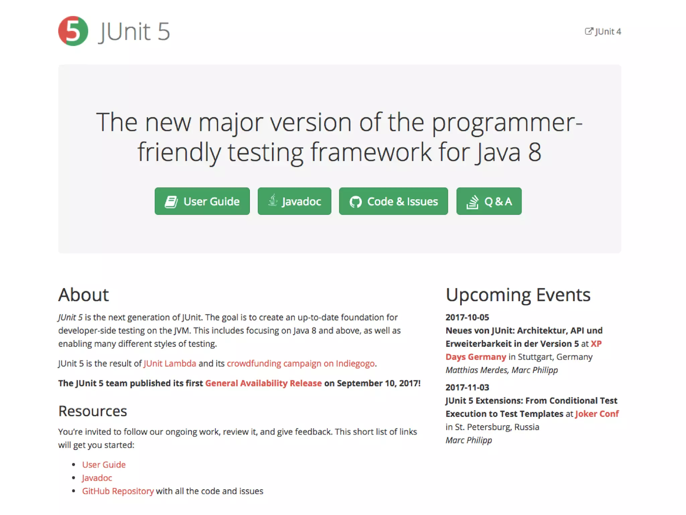Follow crowdfunding campaign on Indiegogo link

coord(300,363)
